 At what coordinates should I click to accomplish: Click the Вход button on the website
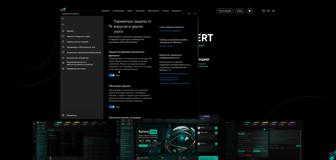tap(239, 11)
